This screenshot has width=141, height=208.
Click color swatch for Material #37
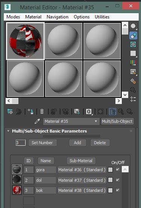click(110, 180)
